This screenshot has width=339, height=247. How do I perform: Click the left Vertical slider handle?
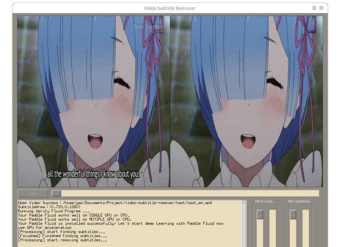pos(260,215)
